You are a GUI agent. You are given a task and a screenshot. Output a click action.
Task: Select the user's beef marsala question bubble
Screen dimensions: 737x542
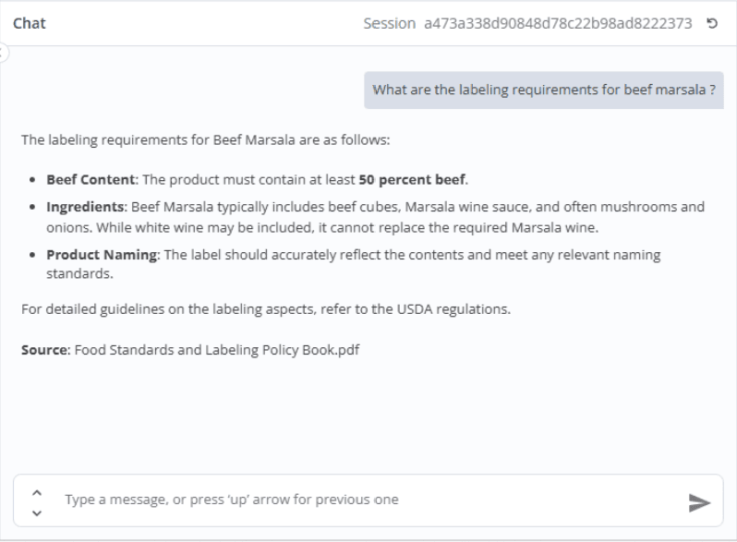click(544, 90)
